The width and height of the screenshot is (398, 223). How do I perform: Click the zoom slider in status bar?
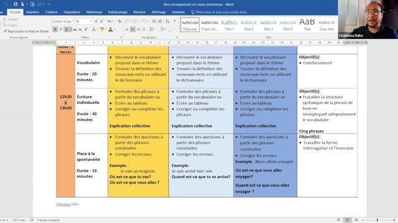[x=377, y=220]
